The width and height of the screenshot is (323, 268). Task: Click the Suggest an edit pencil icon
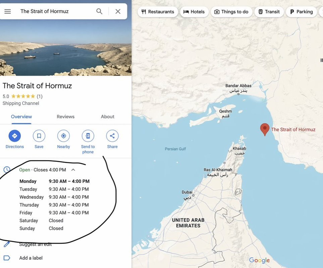7,244
